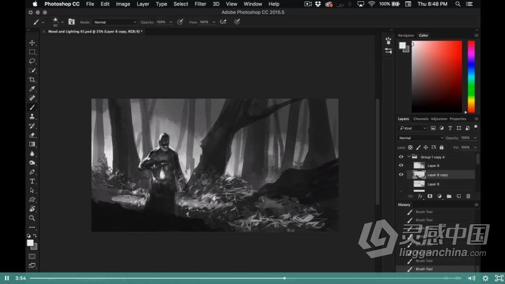Switch to the Properties tab

point(458,119)
